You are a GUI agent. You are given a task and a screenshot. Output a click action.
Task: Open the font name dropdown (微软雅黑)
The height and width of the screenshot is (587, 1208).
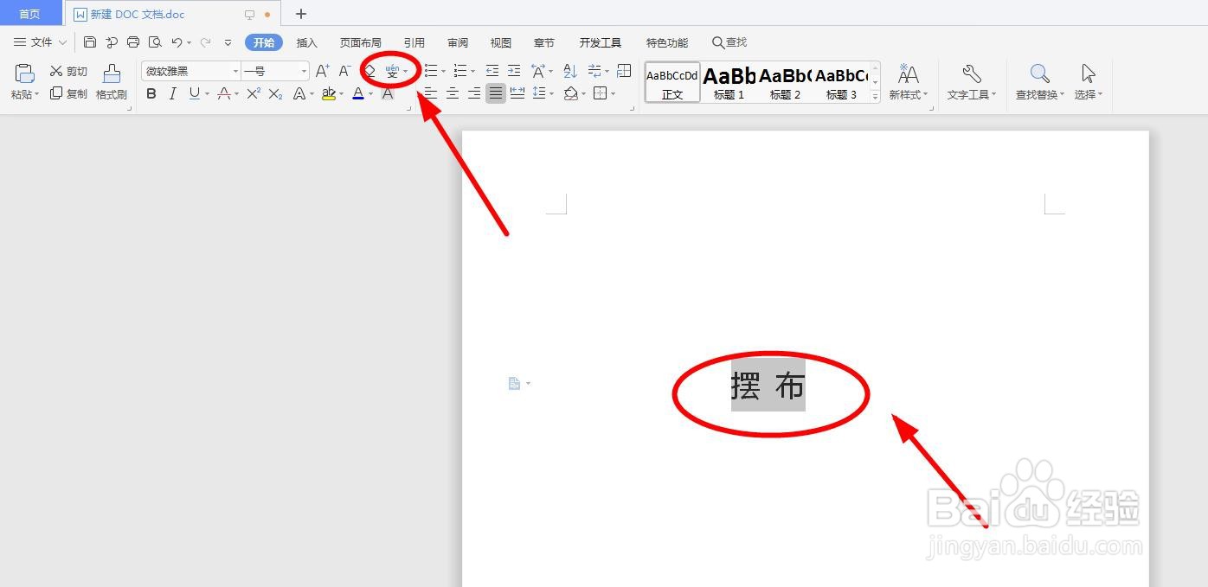190,70
